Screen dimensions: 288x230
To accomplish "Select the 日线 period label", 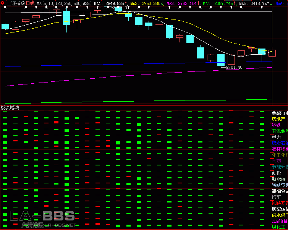I will point(30,3).
